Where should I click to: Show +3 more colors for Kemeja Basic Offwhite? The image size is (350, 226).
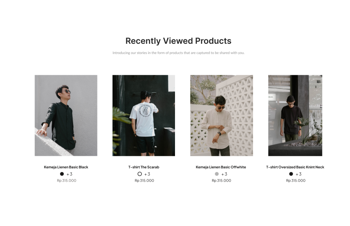click(224, 174)
